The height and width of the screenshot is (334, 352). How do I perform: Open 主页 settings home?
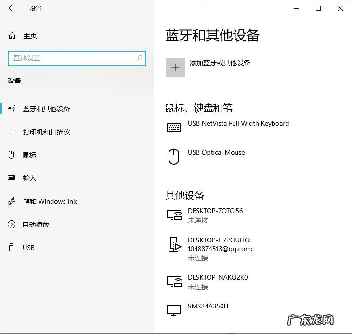(30, 36)
